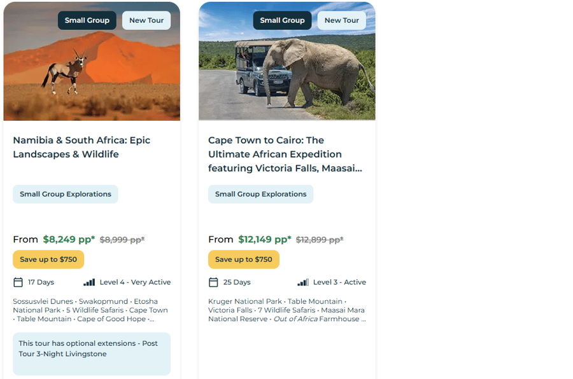Screen dimensions: 573x379
Task: Click Save up to $750 on Cairo tour
Action: coord(244,259)
